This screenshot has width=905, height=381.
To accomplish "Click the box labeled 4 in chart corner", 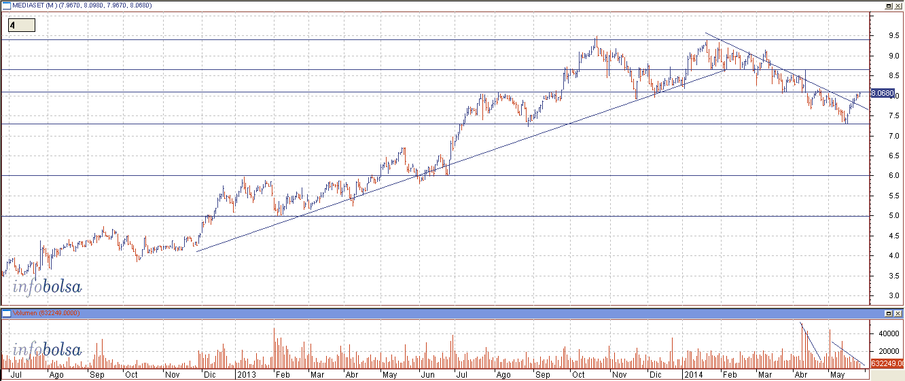I will point(21,25).
